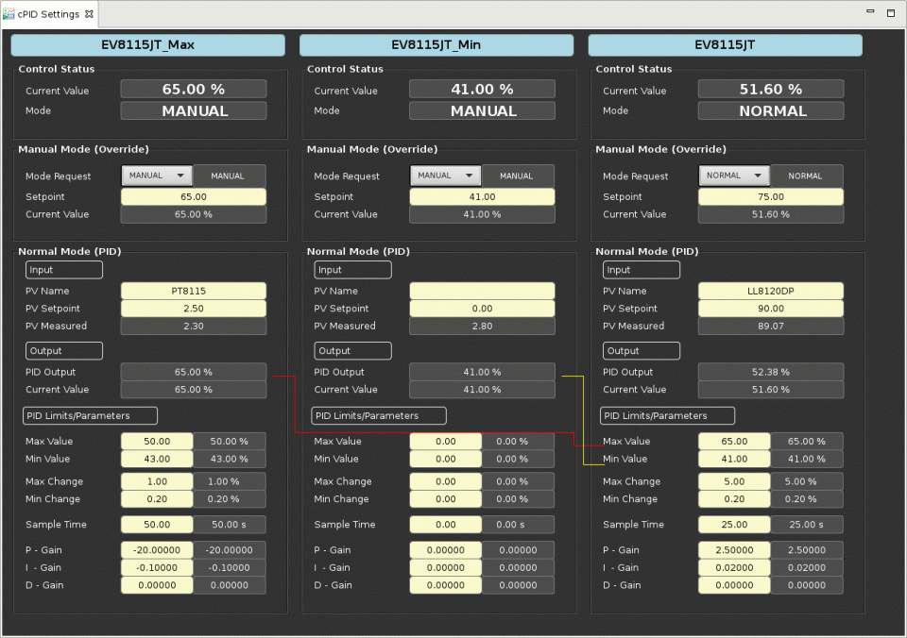Viewport: 907px width, 638px height.
Task: Focus the Setpoint field showing 65.00
Action: click(x=194, y=197)
